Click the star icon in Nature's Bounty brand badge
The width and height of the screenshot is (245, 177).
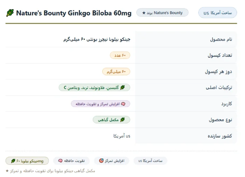point(144,13)
